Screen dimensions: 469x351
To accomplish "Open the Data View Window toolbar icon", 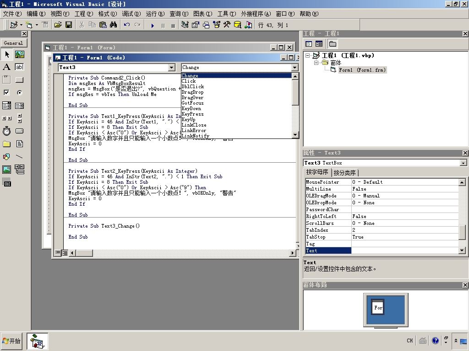I will [x=238, y=25].
